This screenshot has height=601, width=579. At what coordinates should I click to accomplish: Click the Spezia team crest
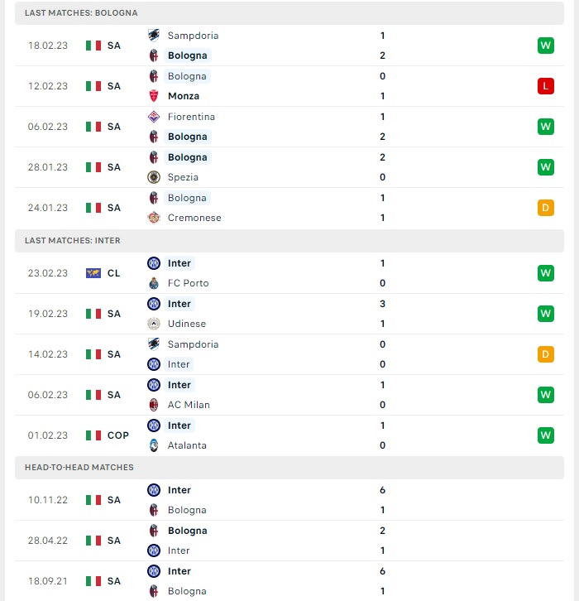pos(154,177)
